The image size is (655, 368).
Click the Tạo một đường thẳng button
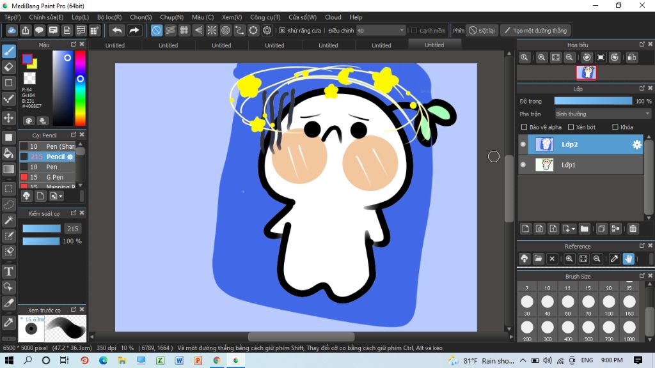pos(535,31)
